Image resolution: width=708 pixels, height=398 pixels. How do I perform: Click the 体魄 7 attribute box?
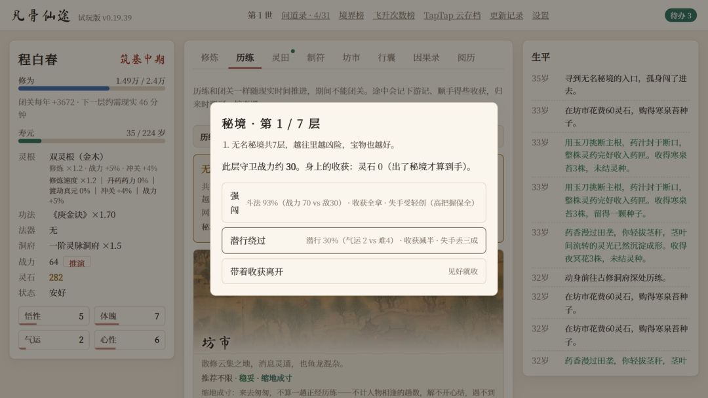click(x=130, y=316)
